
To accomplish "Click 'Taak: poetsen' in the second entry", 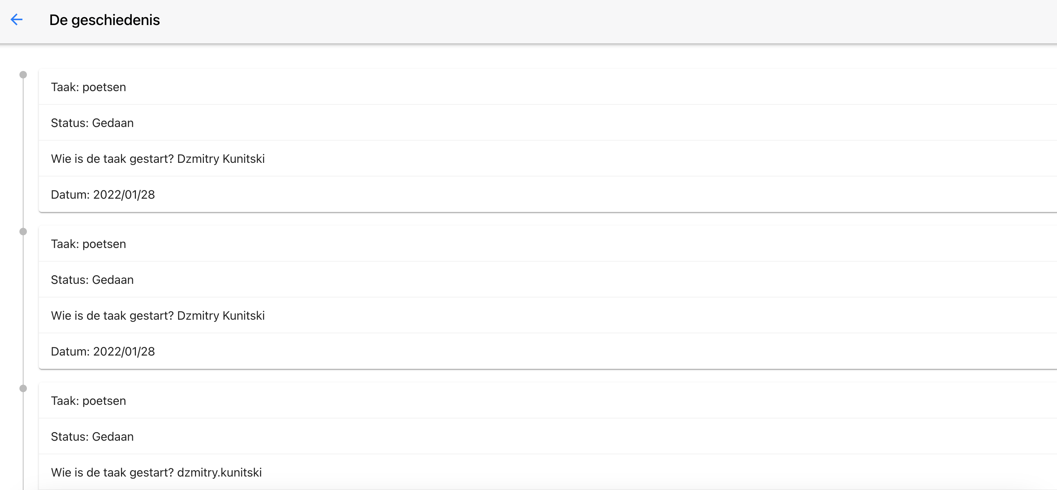I will click(88, 244).
